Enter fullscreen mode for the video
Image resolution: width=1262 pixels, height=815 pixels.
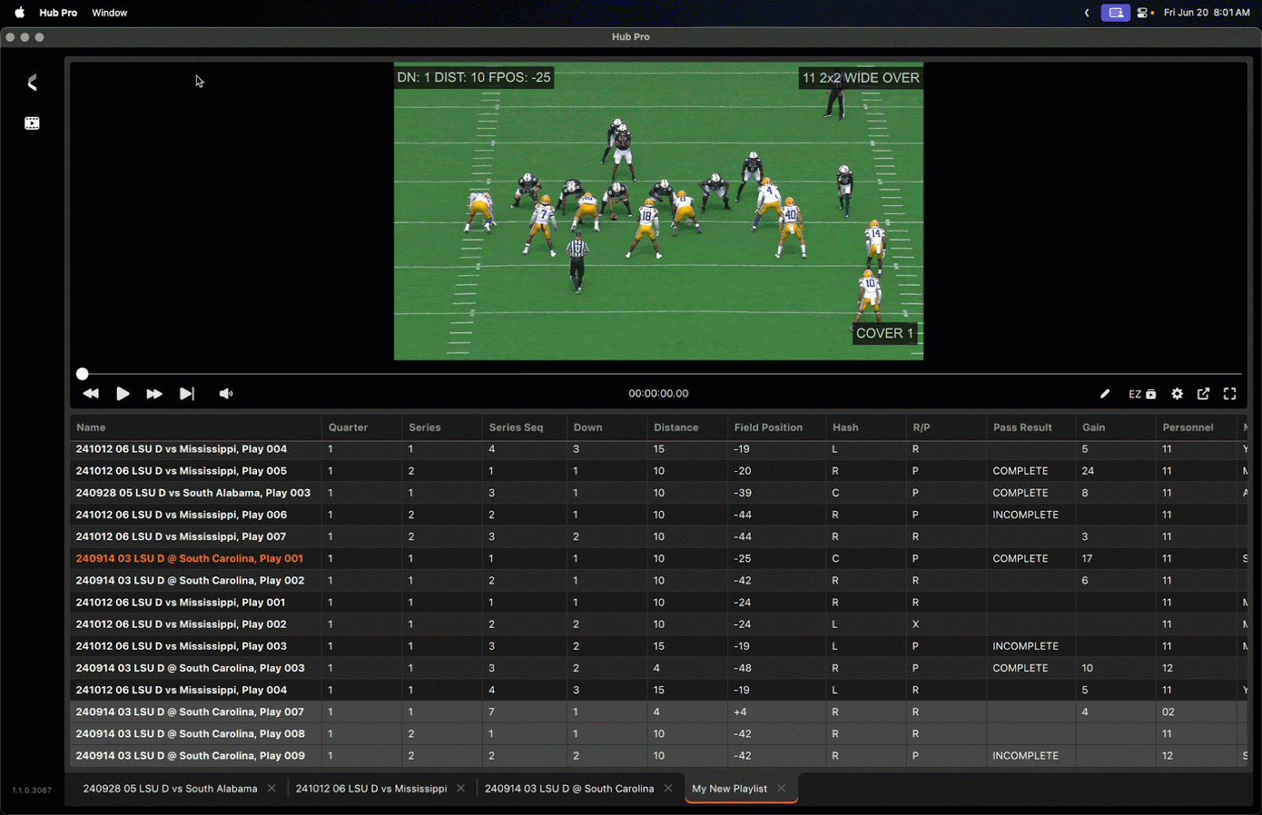click(x=1230, y=393)
